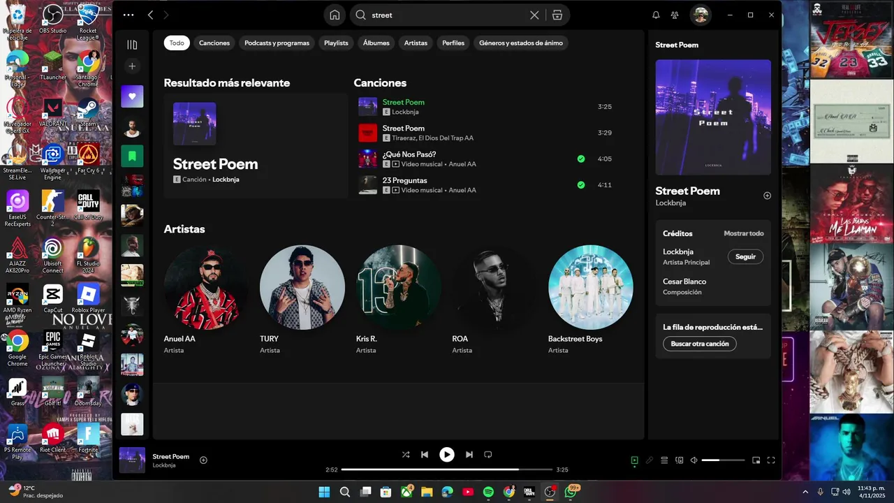Open WhatsApp icon in the taskbar
894x503 pixels.
[571, 492]
